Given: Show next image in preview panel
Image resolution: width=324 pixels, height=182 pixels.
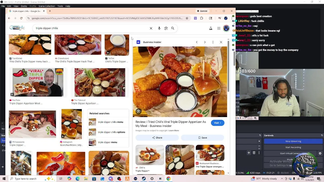Looking at the screenshot, I should click(x=205, y=42).
